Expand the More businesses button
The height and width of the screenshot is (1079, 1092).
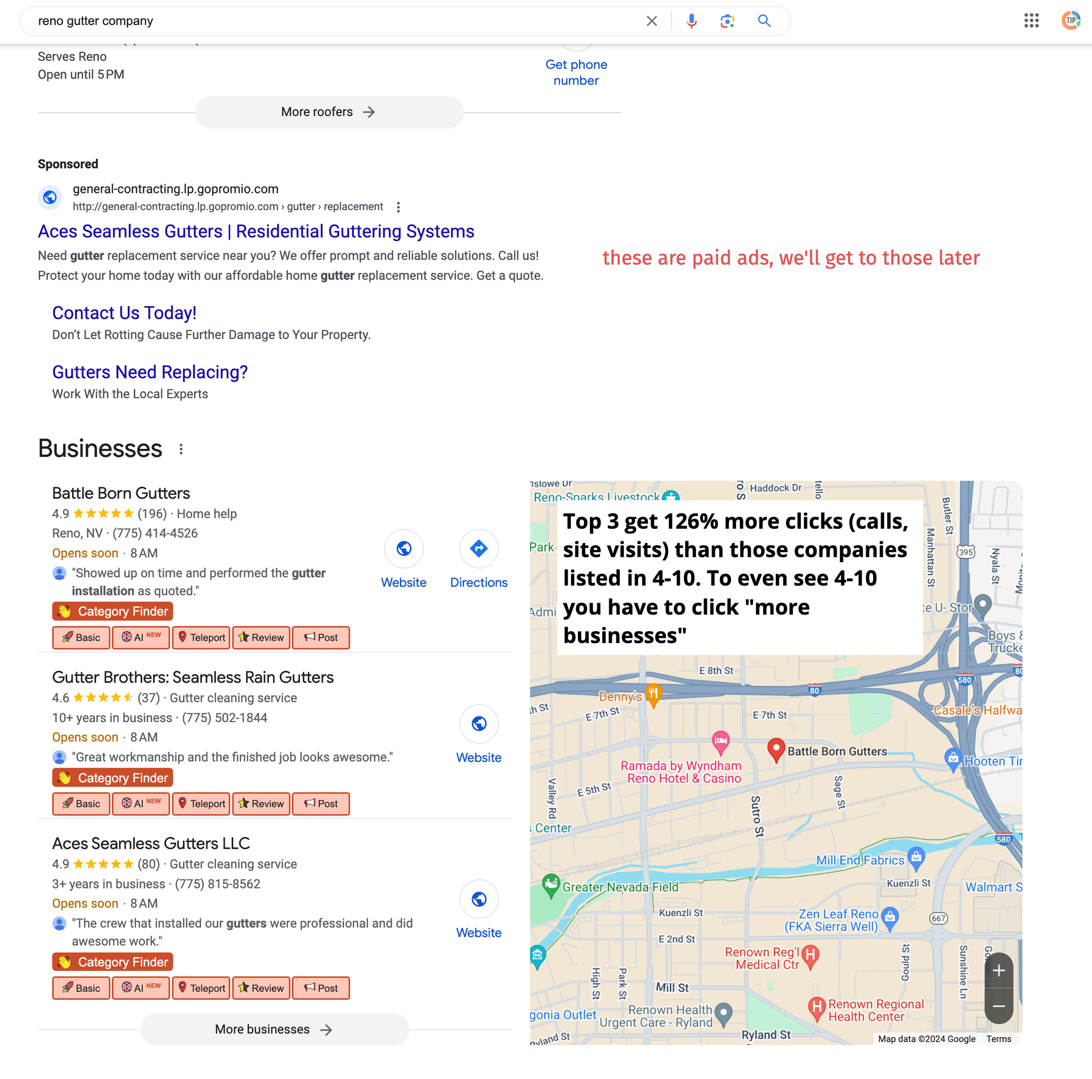tap(275, 1029)
